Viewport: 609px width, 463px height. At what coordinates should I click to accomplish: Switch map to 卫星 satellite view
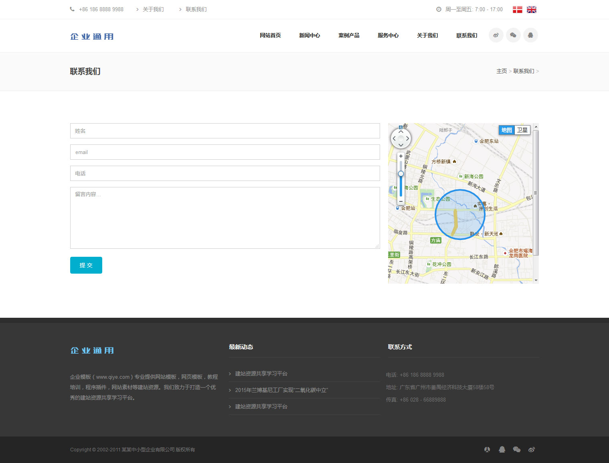[522, 130]
